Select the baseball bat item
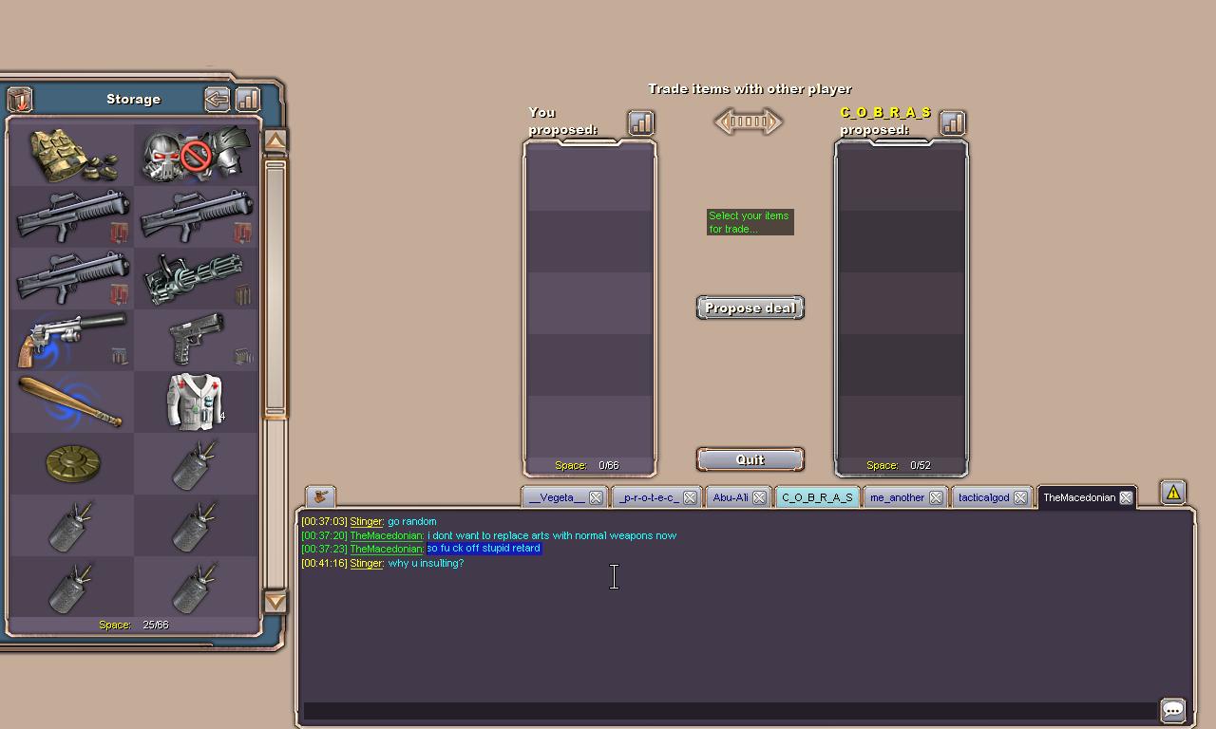The width and height of the screenshot is (1216, 729). click(x=71, y=402)
